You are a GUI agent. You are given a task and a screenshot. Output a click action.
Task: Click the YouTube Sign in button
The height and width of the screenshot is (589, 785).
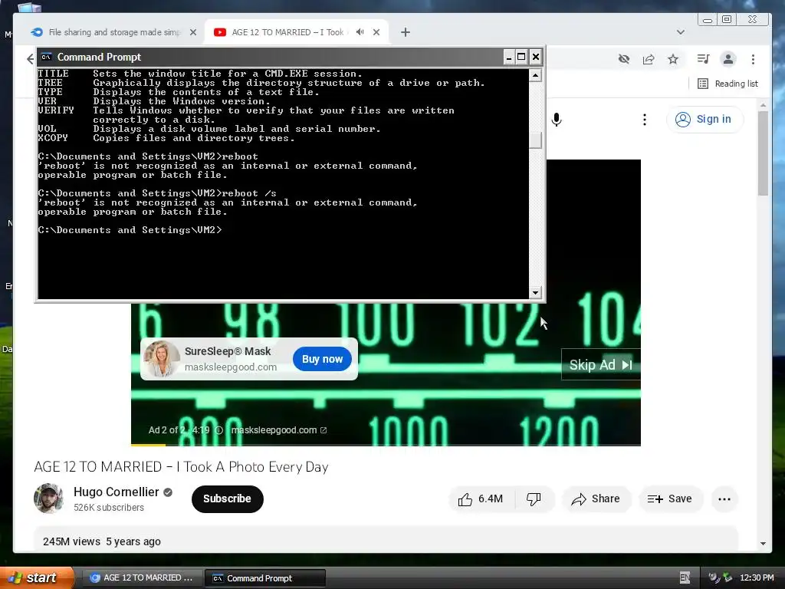coord(705,119)
